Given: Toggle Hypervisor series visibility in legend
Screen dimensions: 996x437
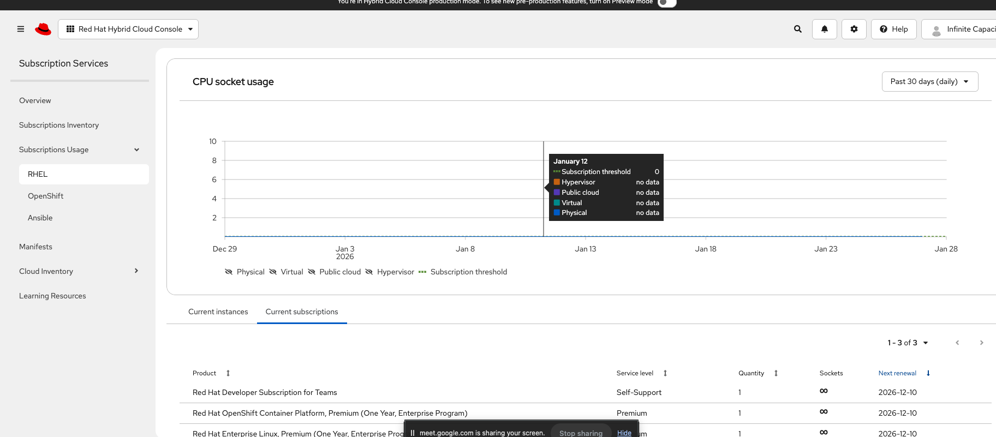Looking at the screenshot, I should (x=390, y=272).
